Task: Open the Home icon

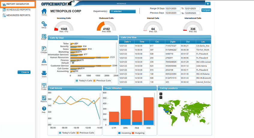Action: pos(44,11)
